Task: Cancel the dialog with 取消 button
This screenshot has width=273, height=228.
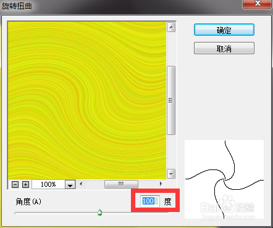Action: pyautogui.click(x=224, y=48)
